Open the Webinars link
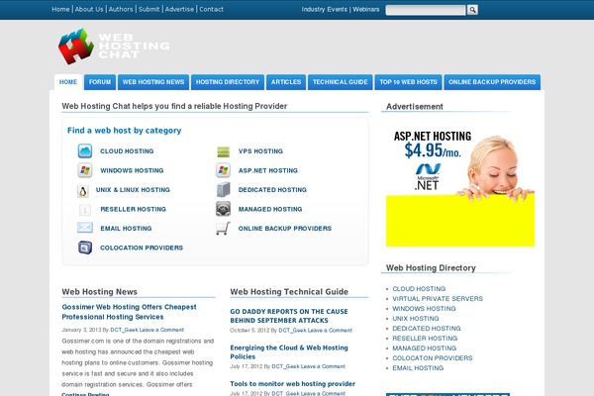Viewport: 594px width, 396px height. pyautogui.click(x=366, y=9)
